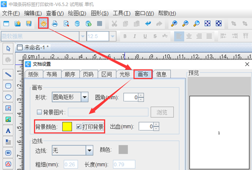252x170 pixels.
Task: Select the ellipse drawing tool
Action: click(x=8, y=97)
